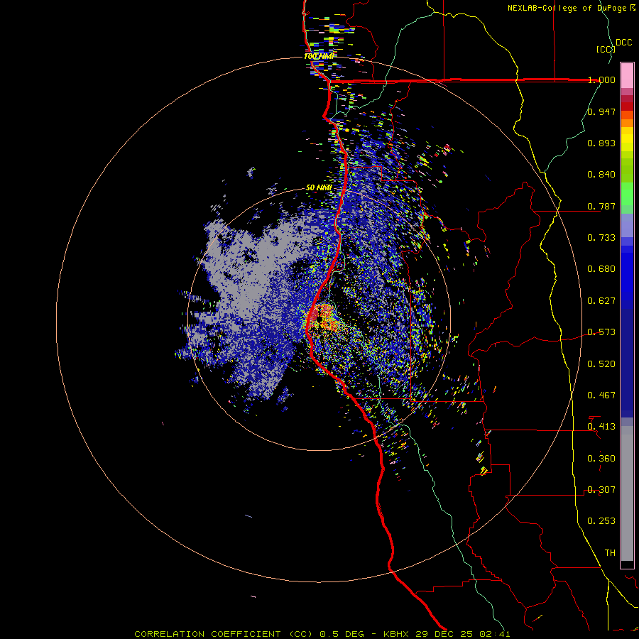Select the red segment of the color bar
This screenshot has width=639, height=639.
pyautogui.click(x=627, y=106)
